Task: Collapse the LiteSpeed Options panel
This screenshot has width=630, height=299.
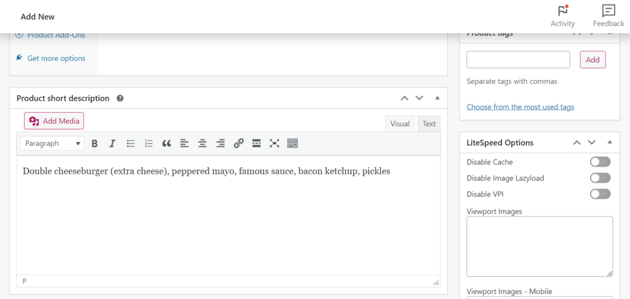Action: pos(610,142)
